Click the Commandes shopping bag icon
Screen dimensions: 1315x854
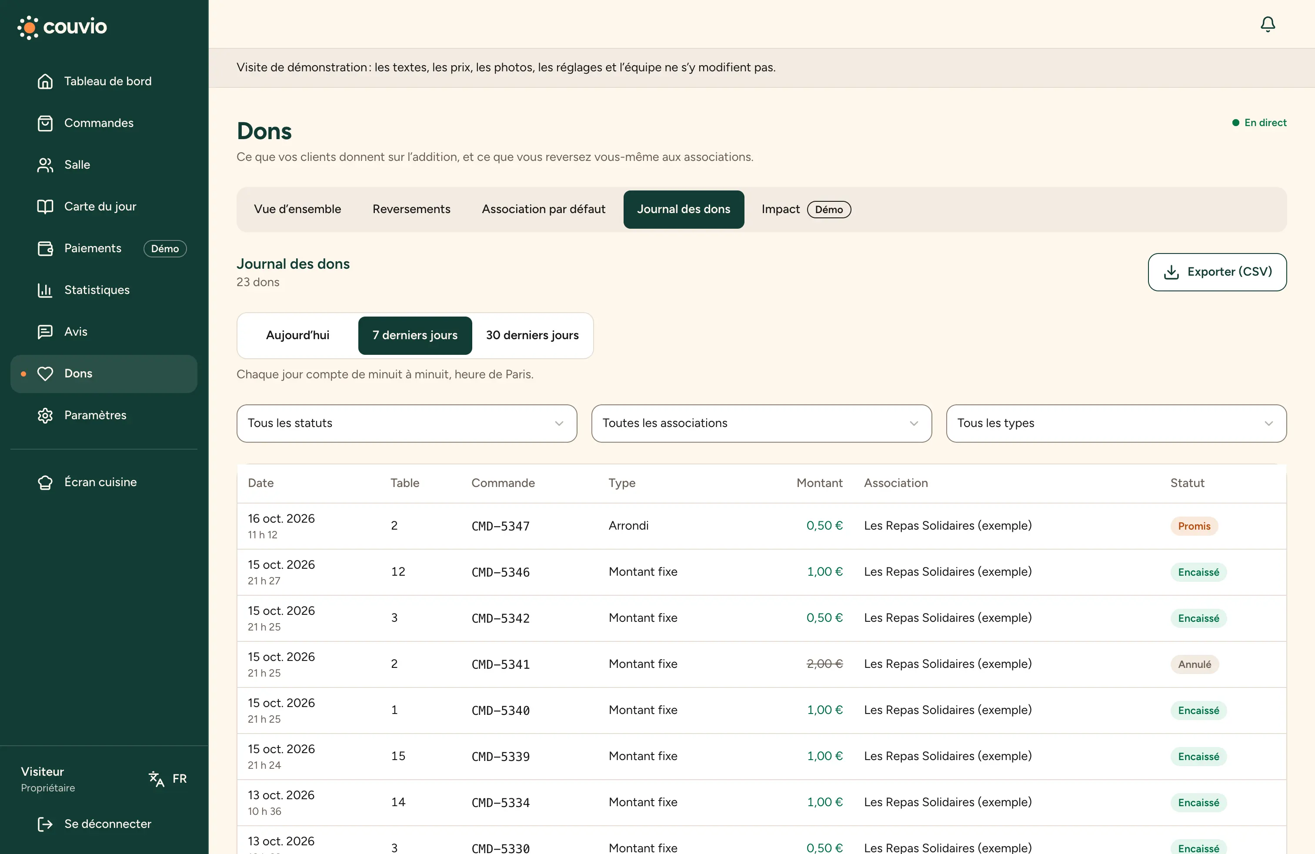click(45, 123)
